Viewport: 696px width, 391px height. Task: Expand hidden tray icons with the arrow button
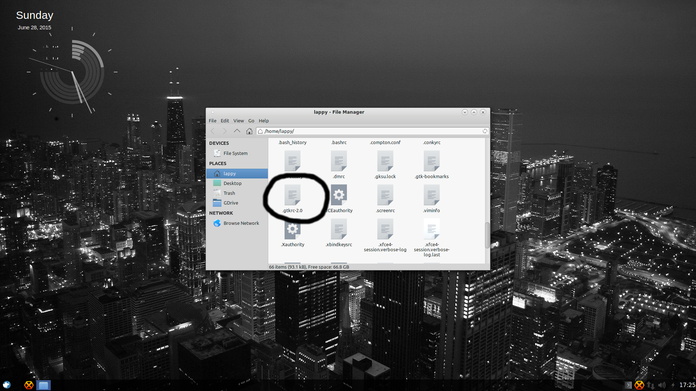(x=629, y=385)
